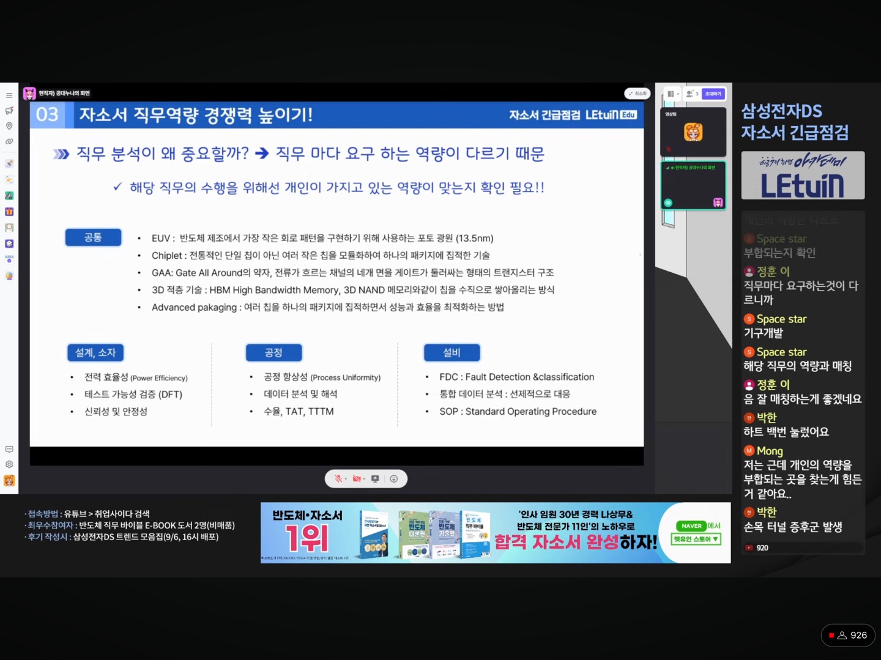881x660 pixels.
Task: Expand camera options arrow
Action: [x=365, y=479]
